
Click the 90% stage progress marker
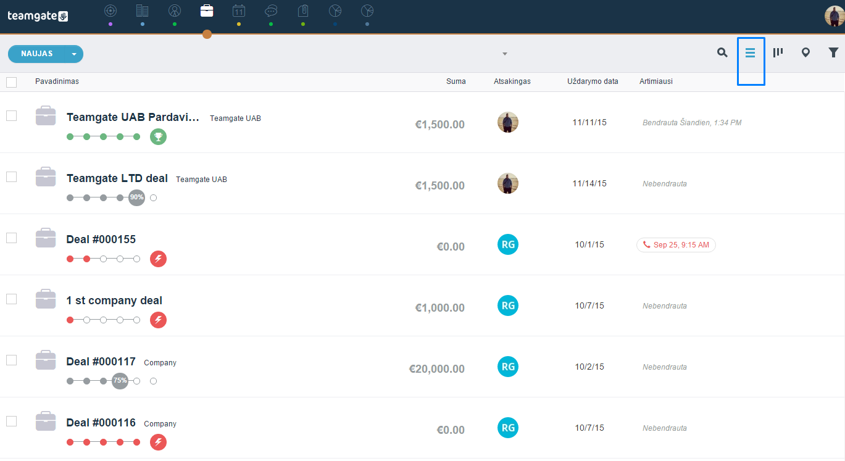point(136,197)
